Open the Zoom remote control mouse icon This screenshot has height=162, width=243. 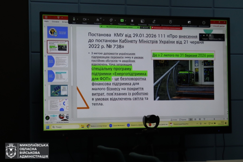tap(170, 21)
